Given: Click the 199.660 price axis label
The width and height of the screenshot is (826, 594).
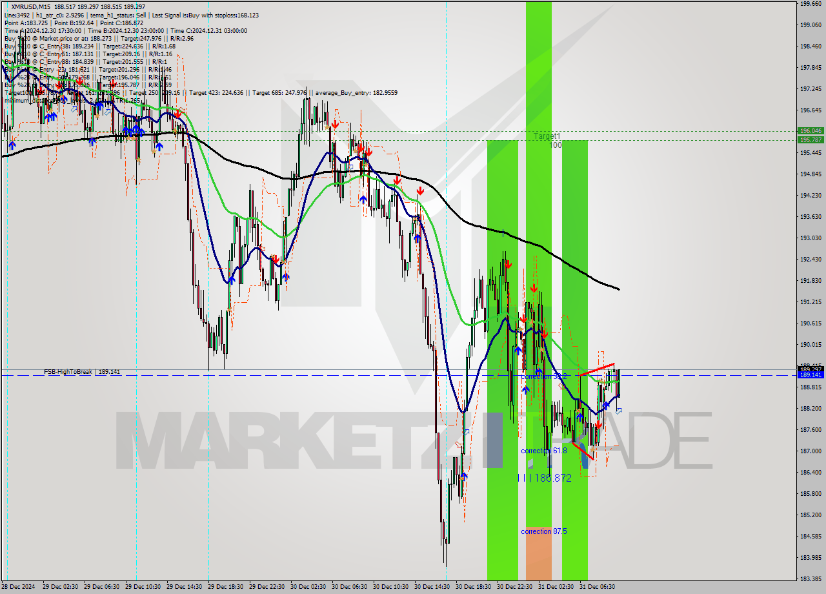Looking at the screenshot, I should click(x=811, y=3).
